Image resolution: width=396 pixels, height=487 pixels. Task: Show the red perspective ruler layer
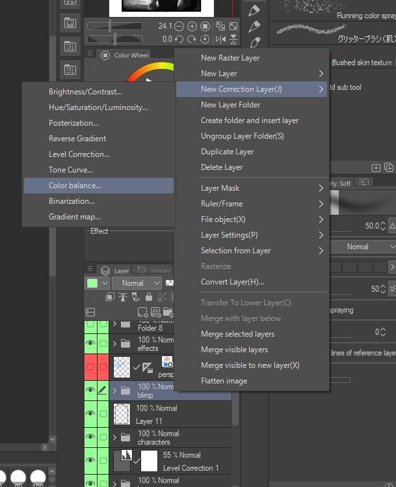click(x=90, y=367)
